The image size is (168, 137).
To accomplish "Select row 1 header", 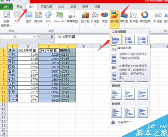I will point(4,50).
